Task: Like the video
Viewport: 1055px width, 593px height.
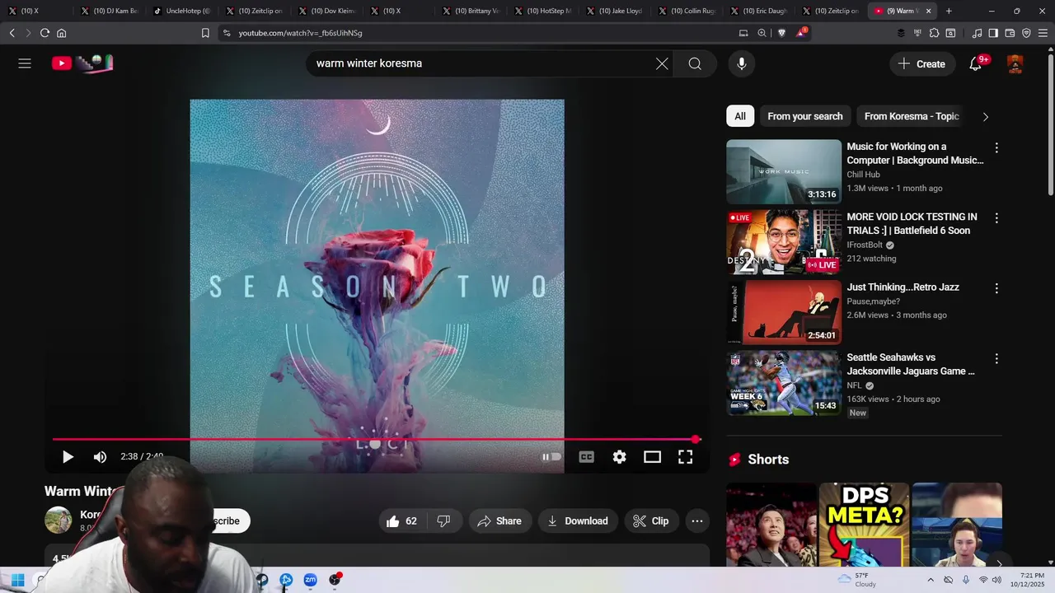Action: [x=403, y=521]
